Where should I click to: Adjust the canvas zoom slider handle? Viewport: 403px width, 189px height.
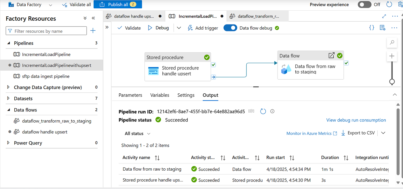click(392, 82)
